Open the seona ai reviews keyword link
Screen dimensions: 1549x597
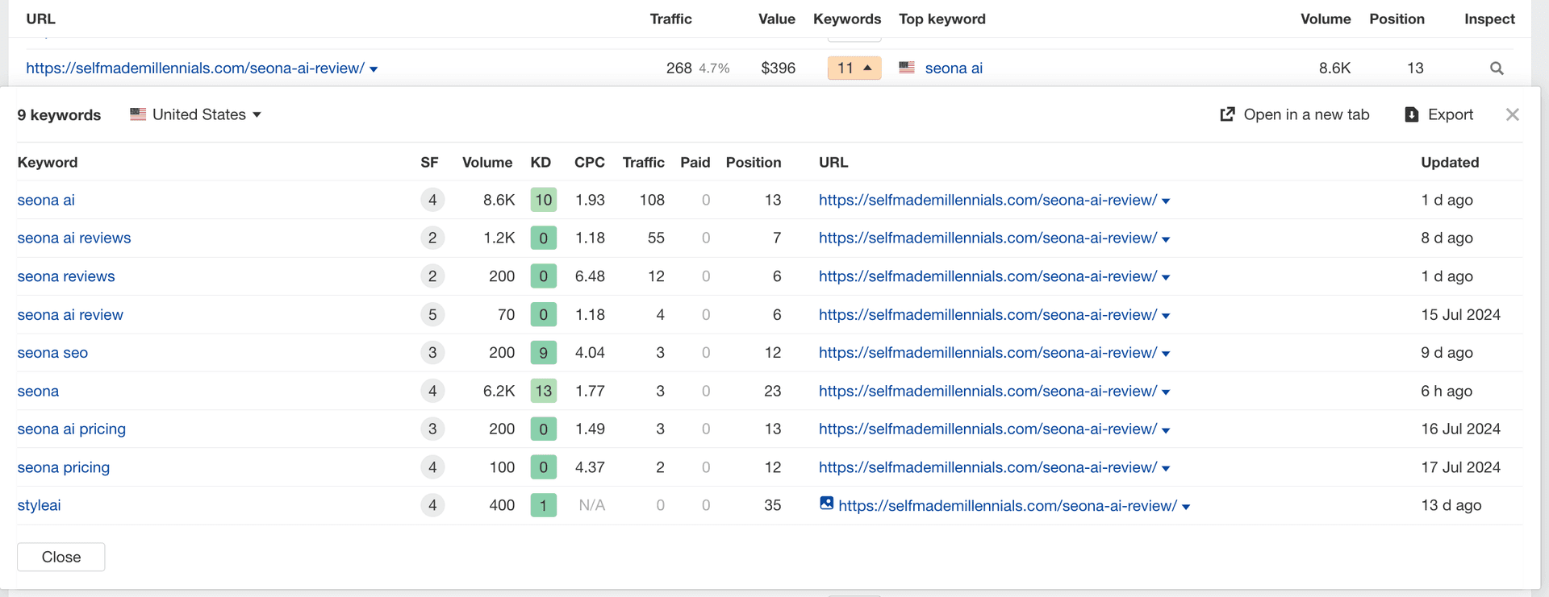[x=74, y=238]
